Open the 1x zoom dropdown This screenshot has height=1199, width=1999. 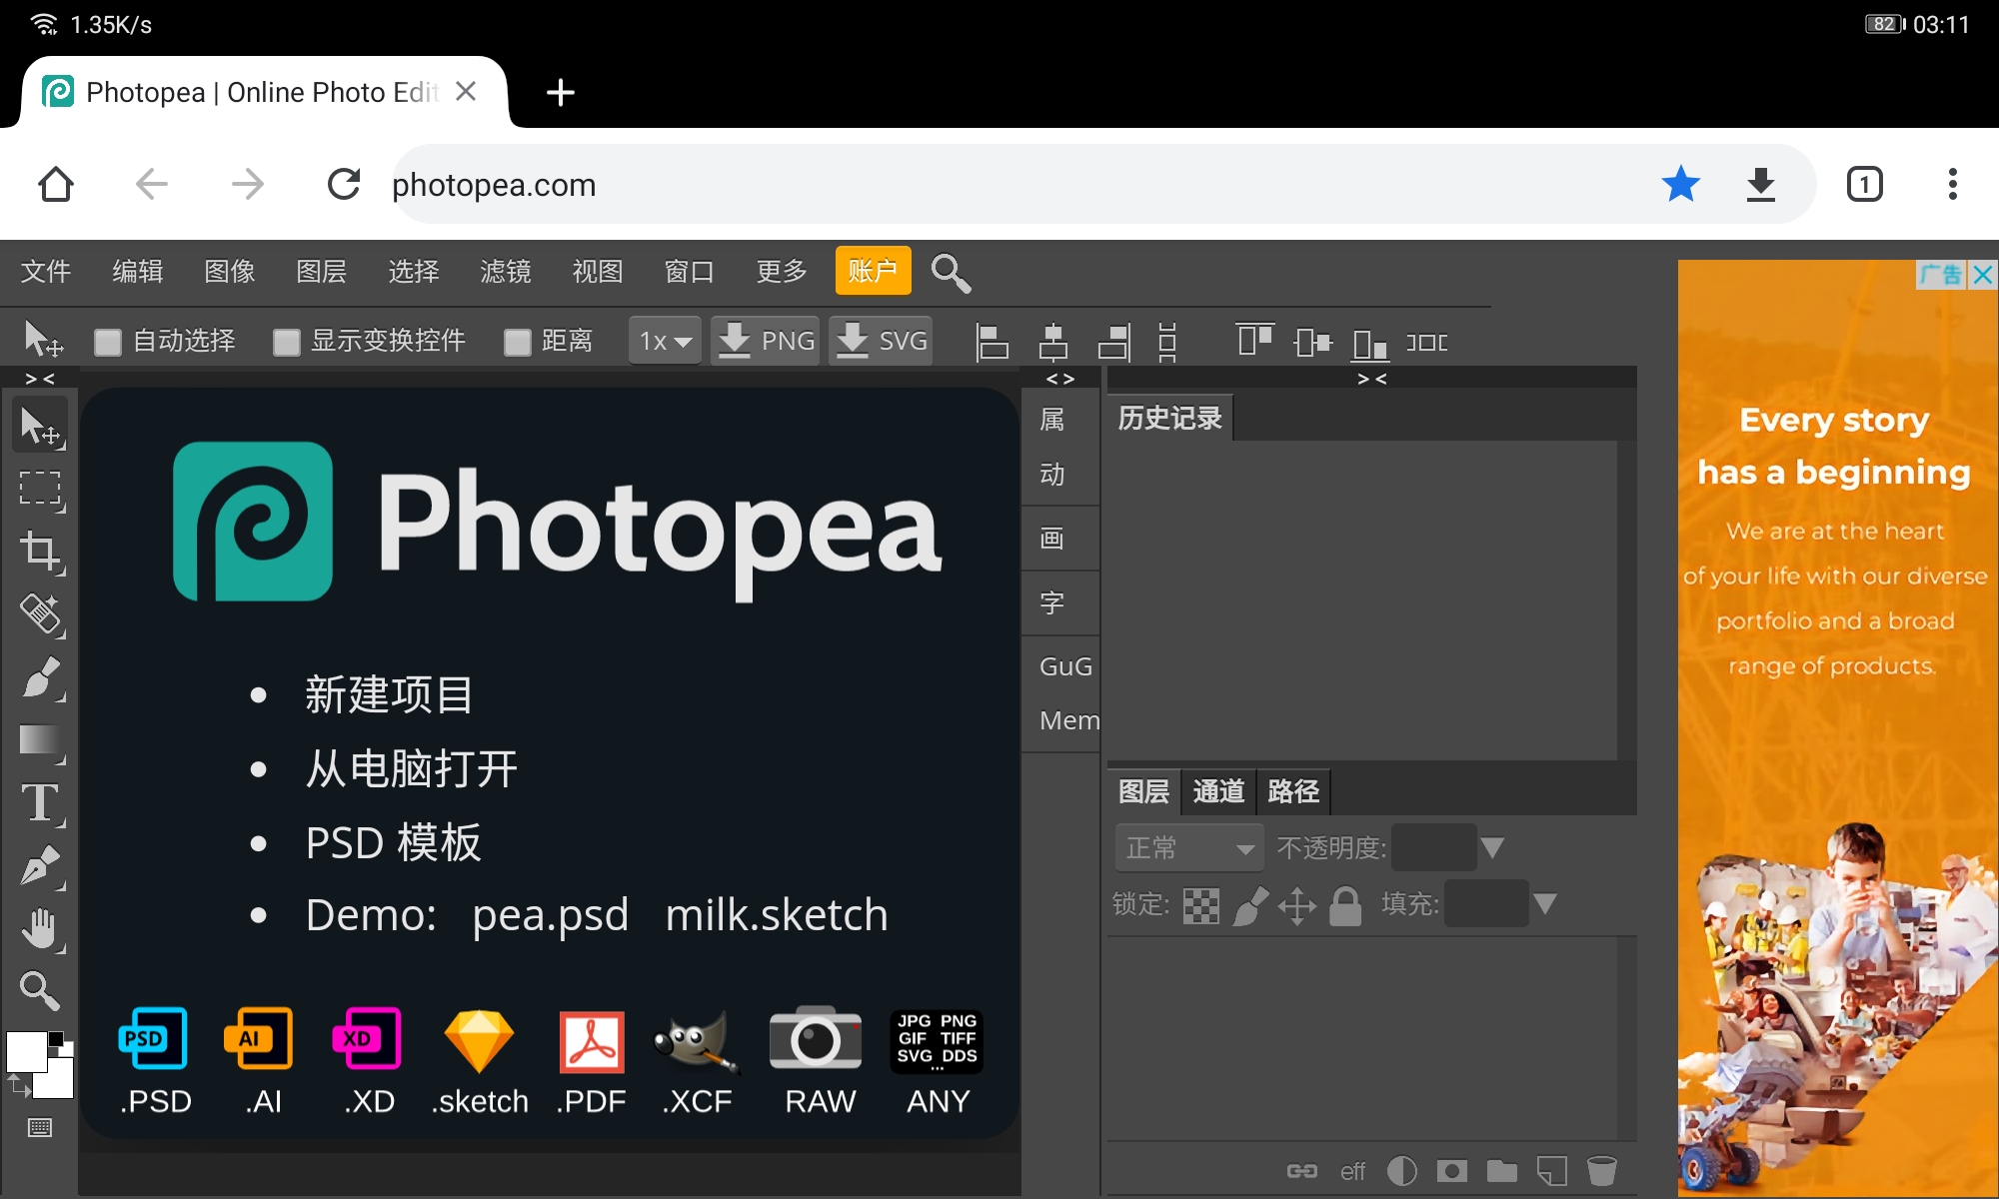tap(664, 341)
